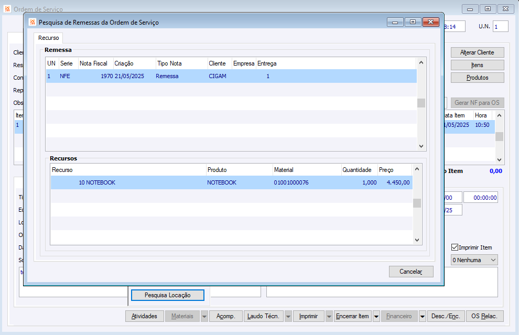This screenshot has height=335, width=519.
Task: Expand the arrow next to Imprimir
Action: click(329, 317)
